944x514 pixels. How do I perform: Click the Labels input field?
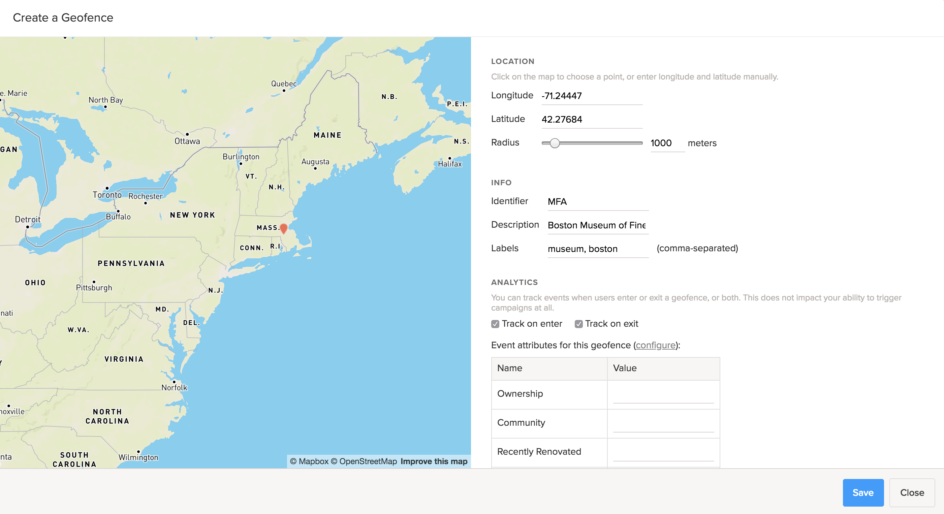(597, 249)
